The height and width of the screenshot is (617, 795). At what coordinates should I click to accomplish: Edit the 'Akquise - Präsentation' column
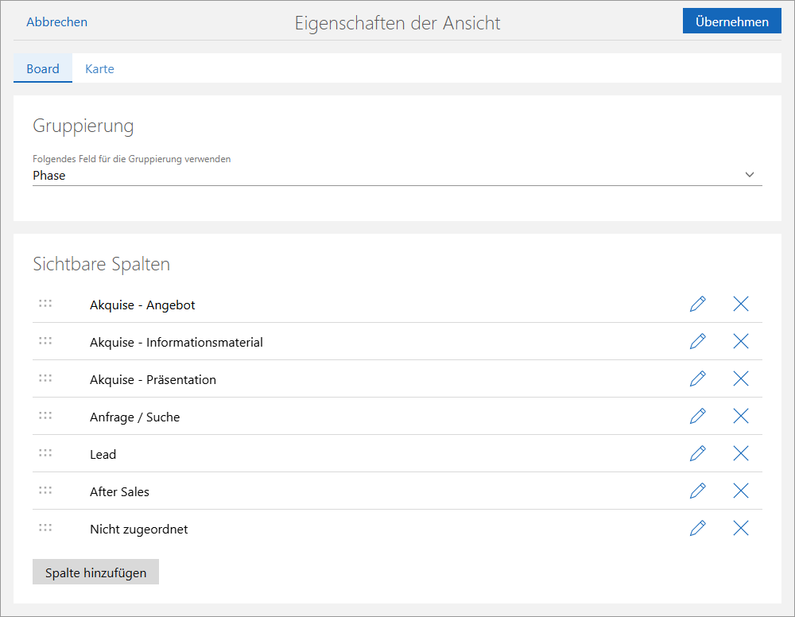(698, 378)
